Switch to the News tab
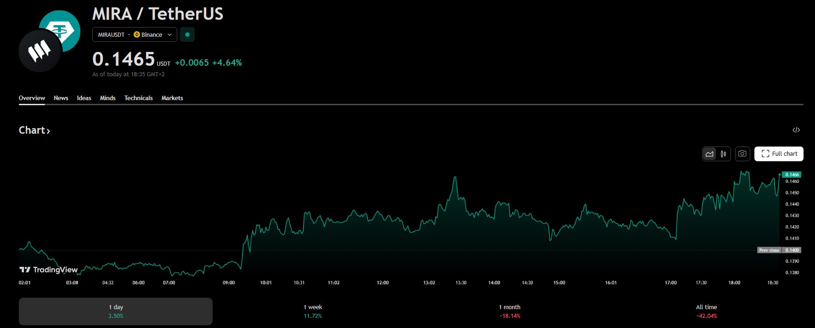This screenshot has height=328, width=815. pos(61,98)
